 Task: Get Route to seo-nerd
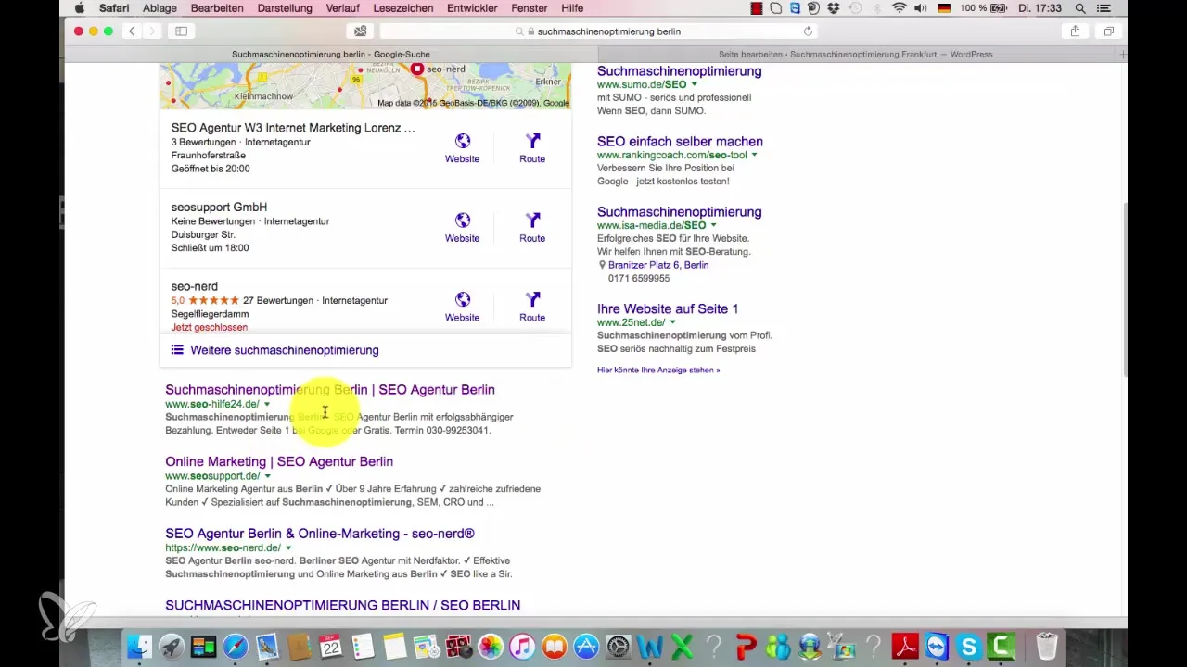click(532, 307)
